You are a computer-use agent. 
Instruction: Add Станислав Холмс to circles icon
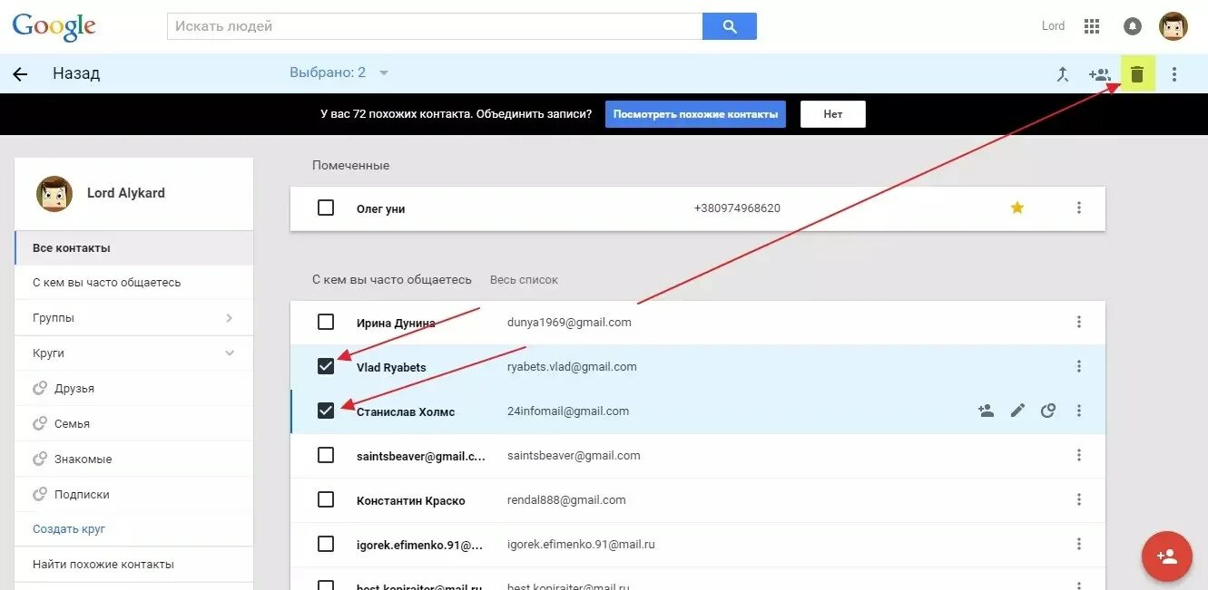[1048, 411]
